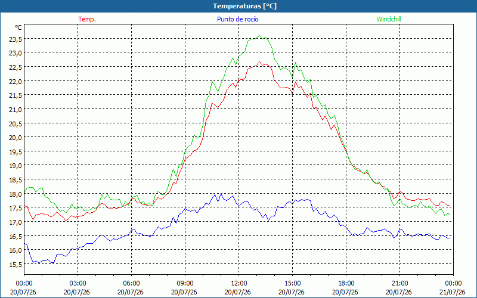Select the 23,0 value on the Y axis

coord(16,53)
